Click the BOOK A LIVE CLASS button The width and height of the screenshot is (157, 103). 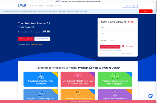26,39
